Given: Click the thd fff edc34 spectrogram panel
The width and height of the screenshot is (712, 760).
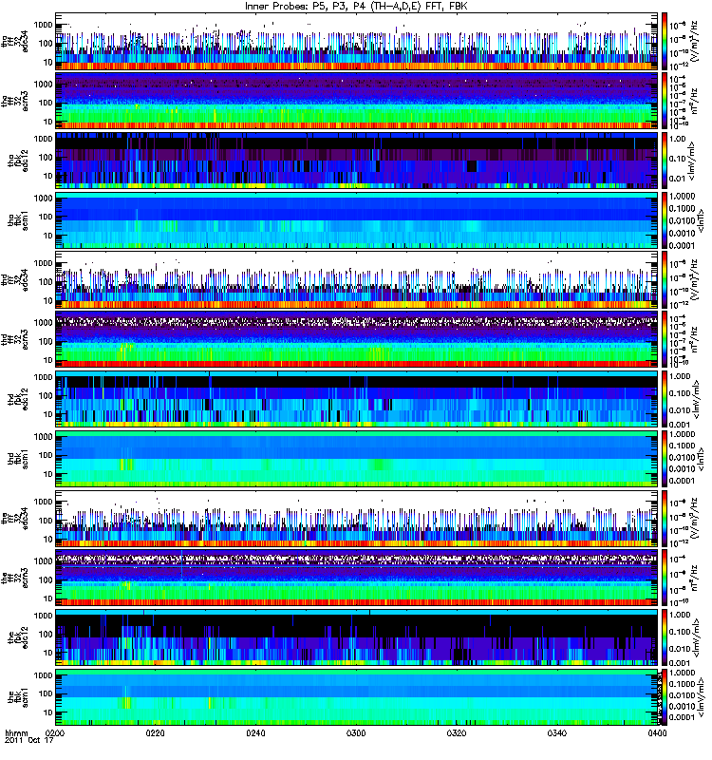Looking at the screenshot, I should [357, 279].
